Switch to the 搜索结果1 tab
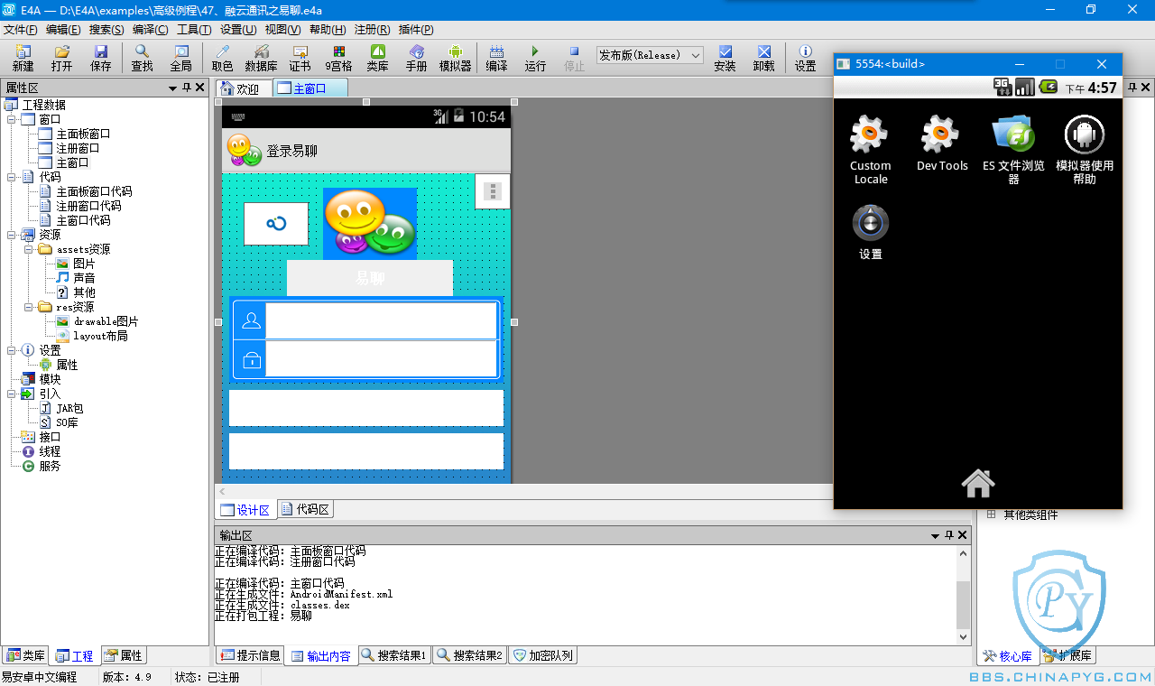 (394, 655)
